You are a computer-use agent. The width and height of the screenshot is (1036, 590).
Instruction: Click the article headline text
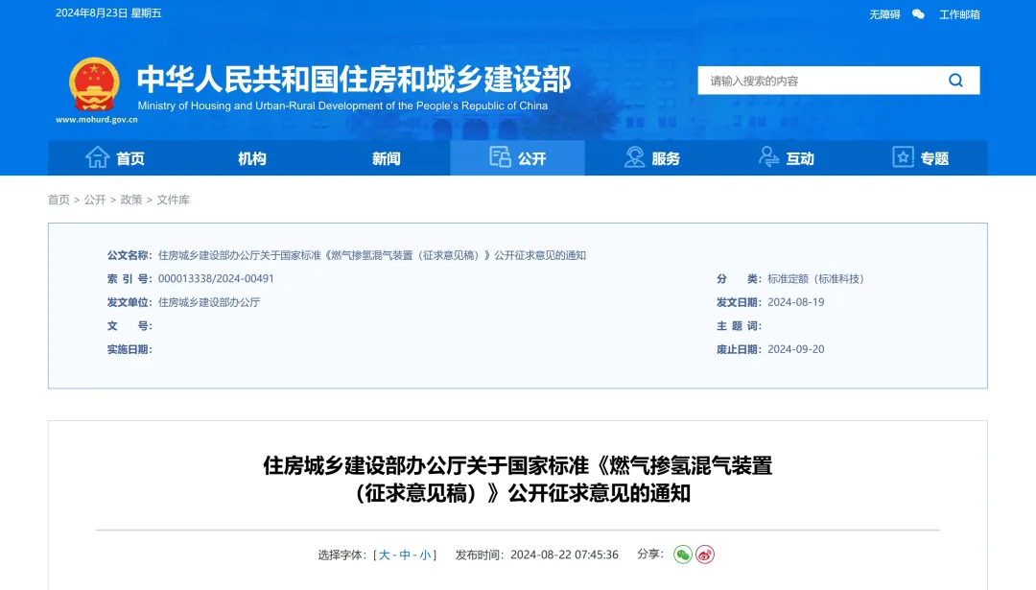[518, 479]
